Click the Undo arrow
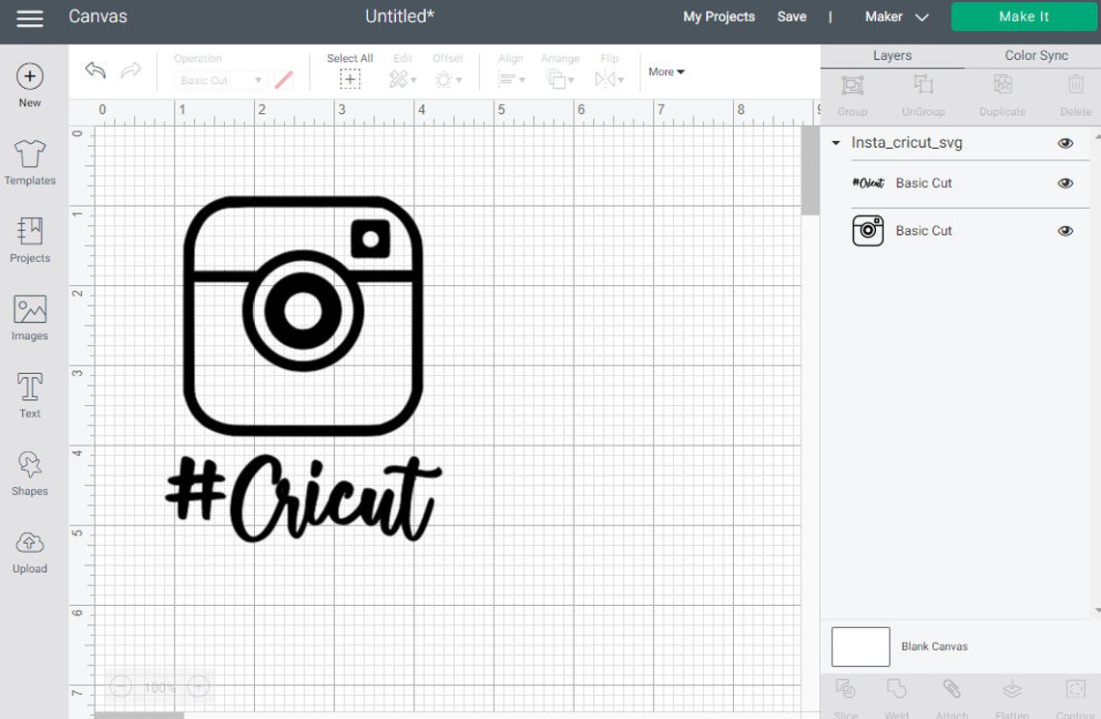 point(94,71)
